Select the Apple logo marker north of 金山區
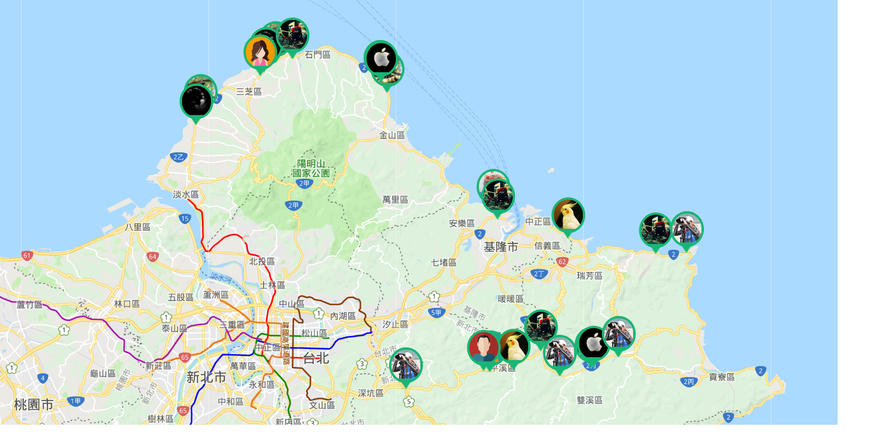The height and width of the screenshot is (445, 883). (x=381, y=57)
